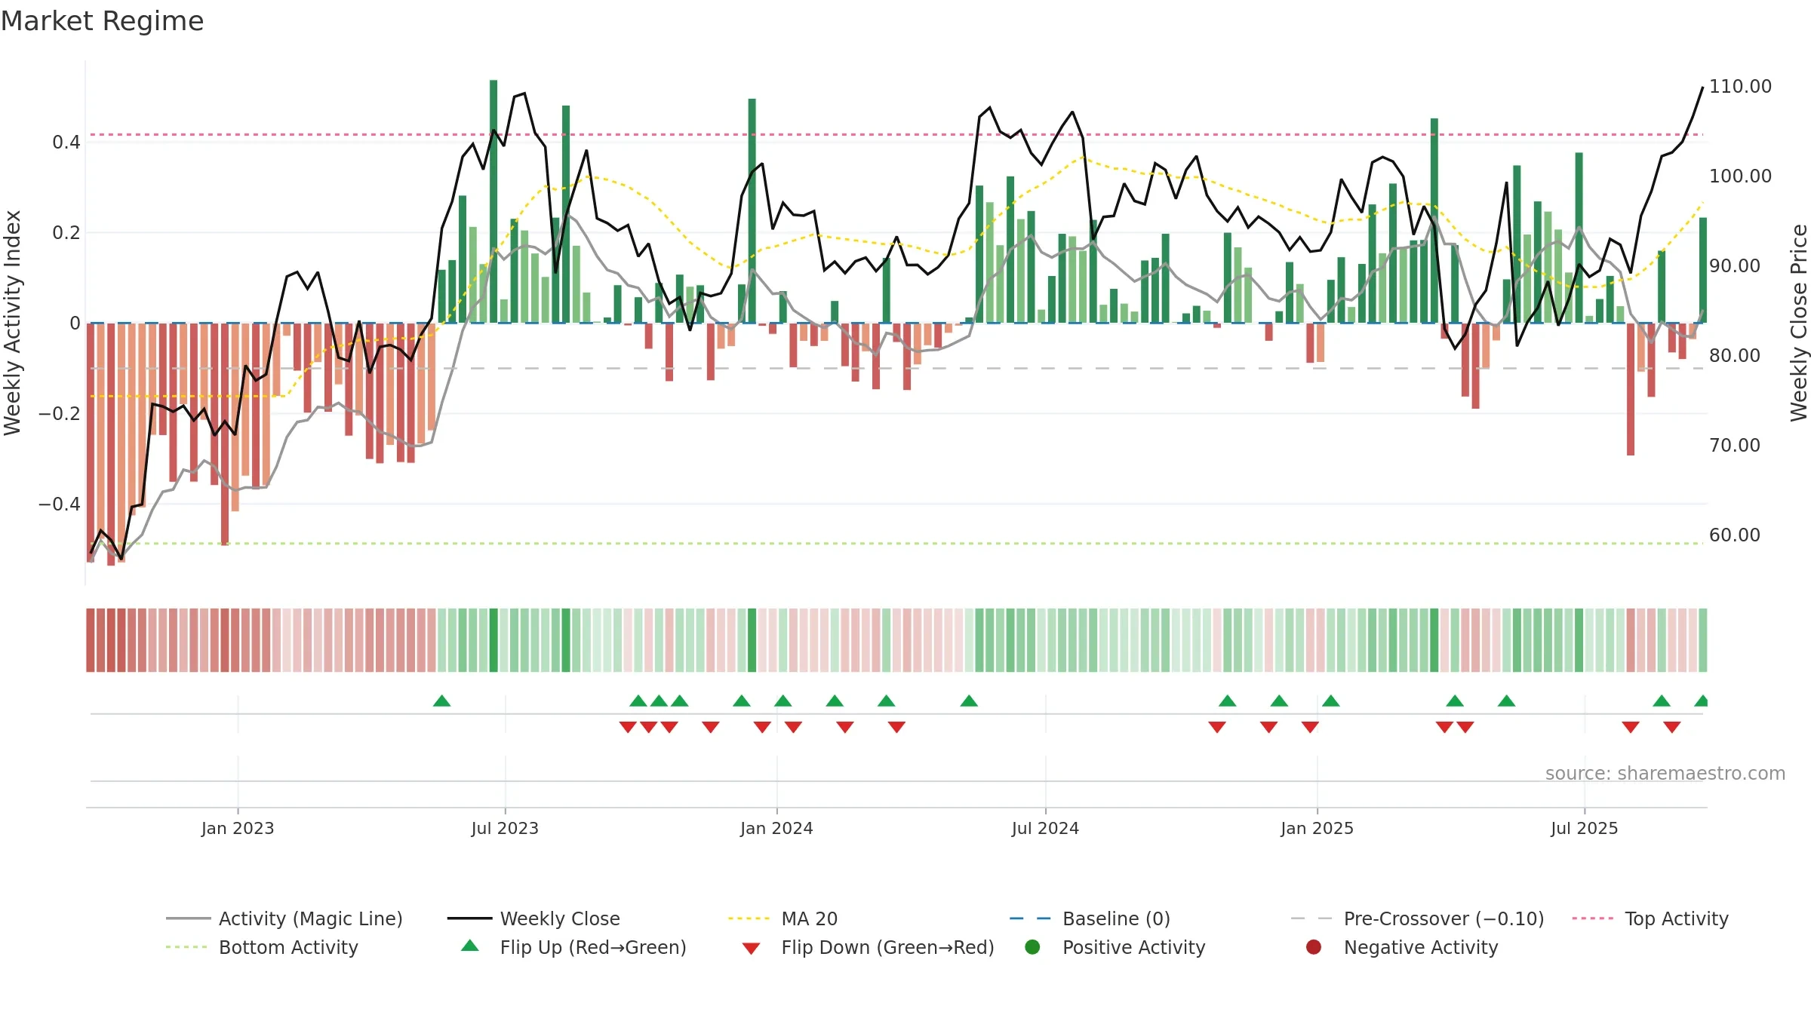
Task: Click the gray Activity (Magic Line) legend swatch
Action: (188, 918)
